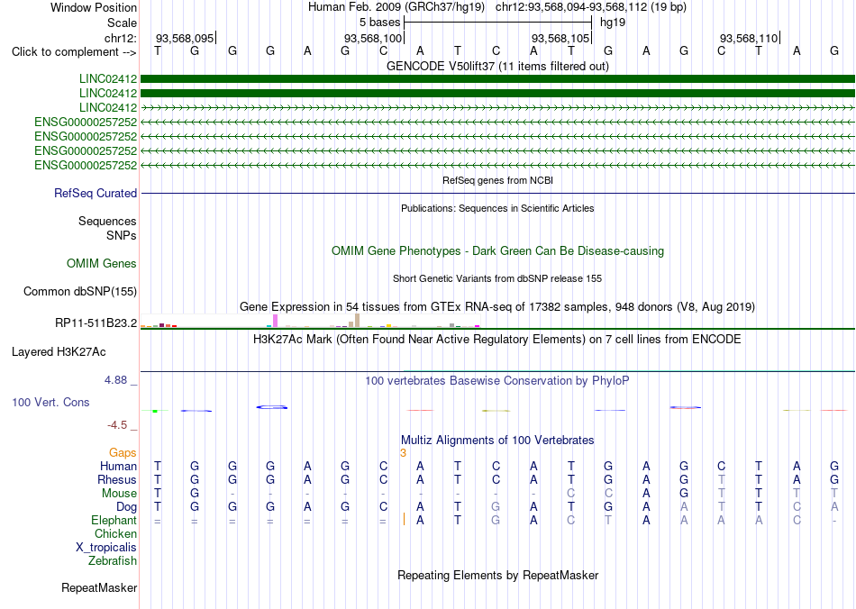Image resolution: width=856 pixels, height=609 pixels.
Task: Click the 93,568,100 coordinate label
Action: (373, 38)
